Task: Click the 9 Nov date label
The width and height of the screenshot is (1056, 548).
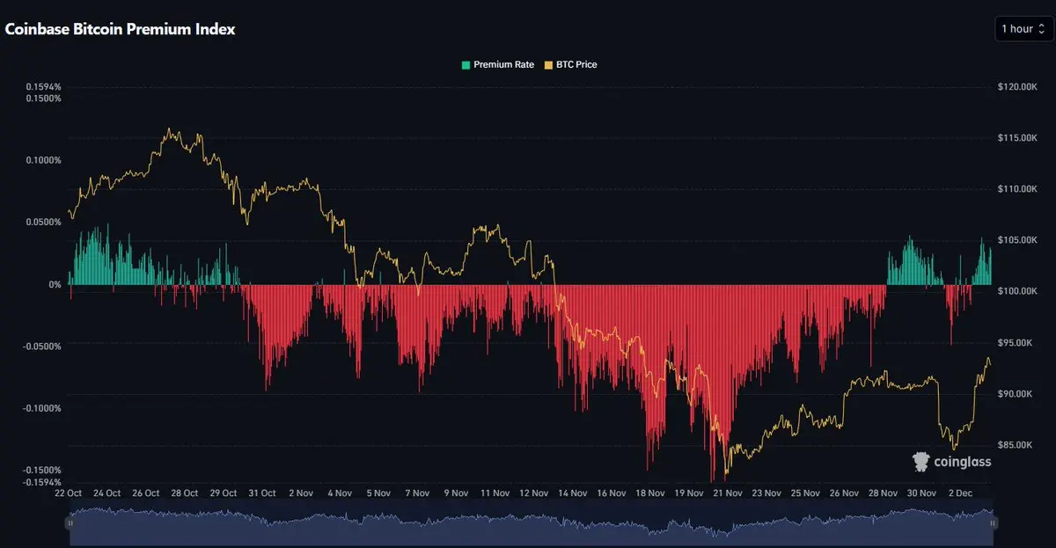Action: (456, 493)
